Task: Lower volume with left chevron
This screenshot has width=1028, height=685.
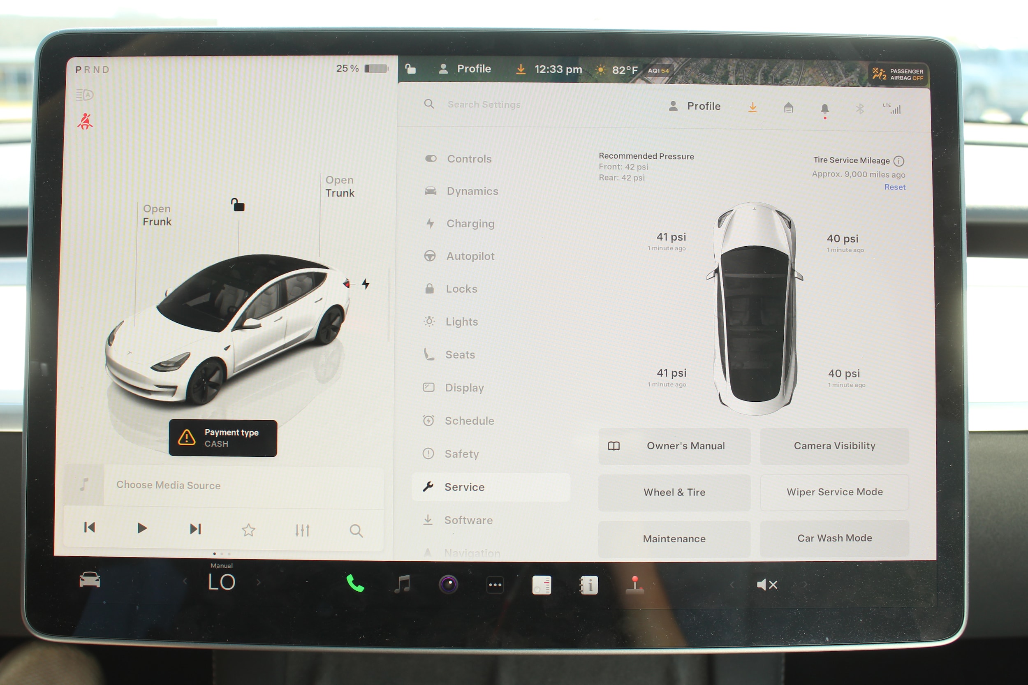Action: 732,585
